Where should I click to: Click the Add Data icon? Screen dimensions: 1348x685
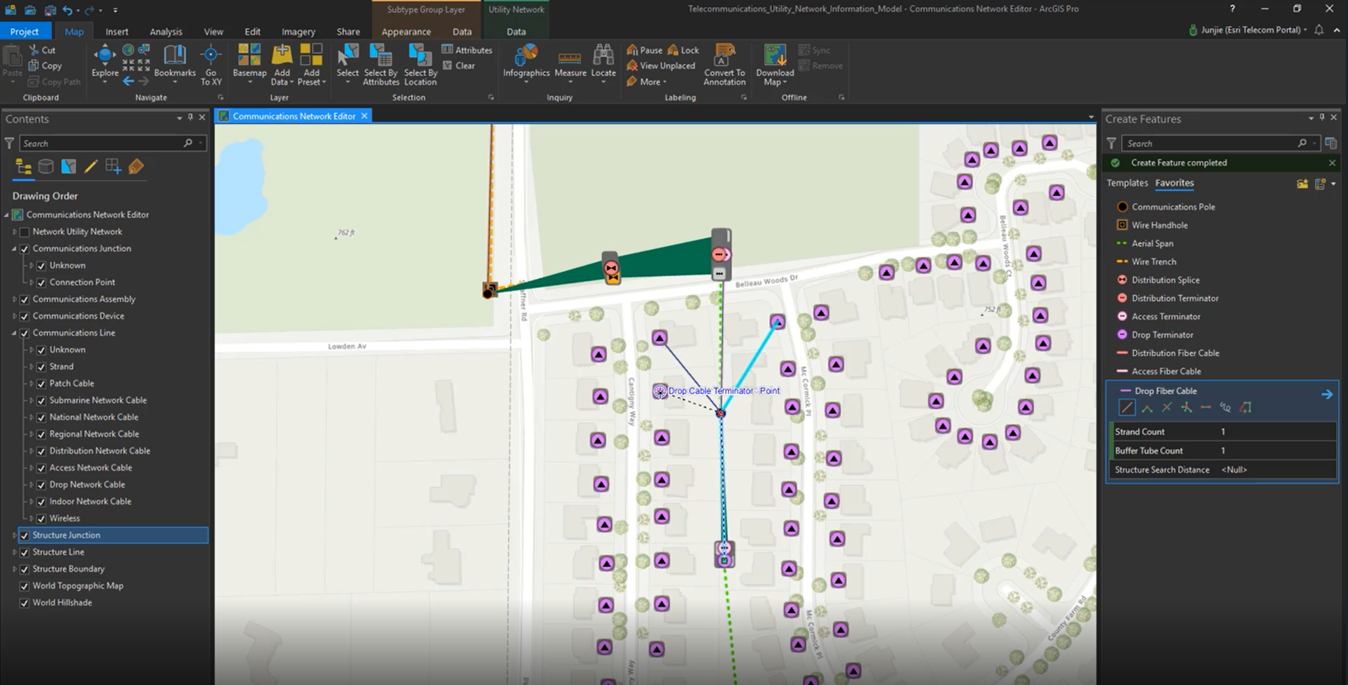coord(282,56)
